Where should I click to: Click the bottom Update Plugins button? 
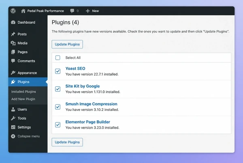pyautogui.click(x=67, y=142)
